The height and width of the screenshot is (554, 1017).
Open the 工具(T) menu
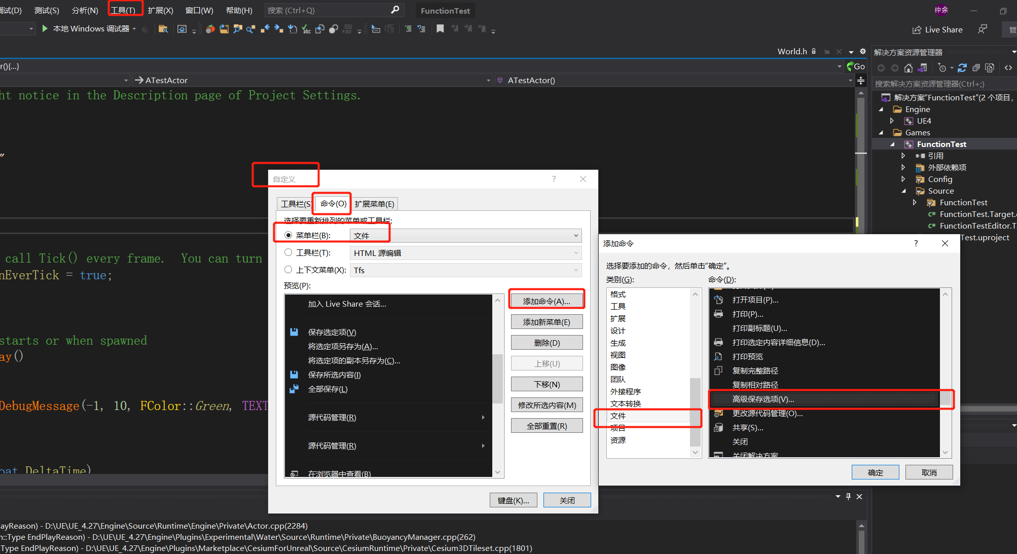123,10
